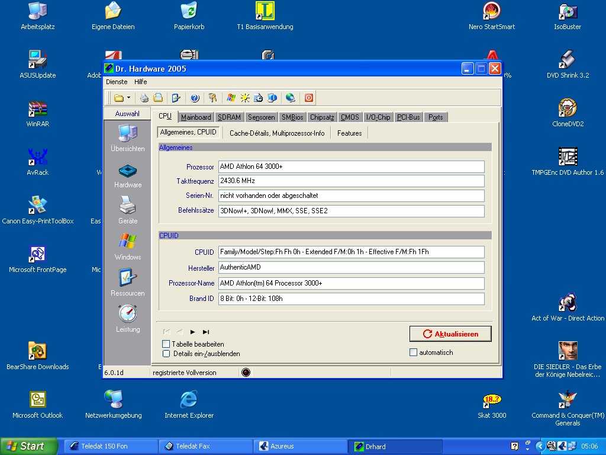Switch to Teledat Fax taskbar item
Viewport: 606px width, 455px height.
[205, 446]
